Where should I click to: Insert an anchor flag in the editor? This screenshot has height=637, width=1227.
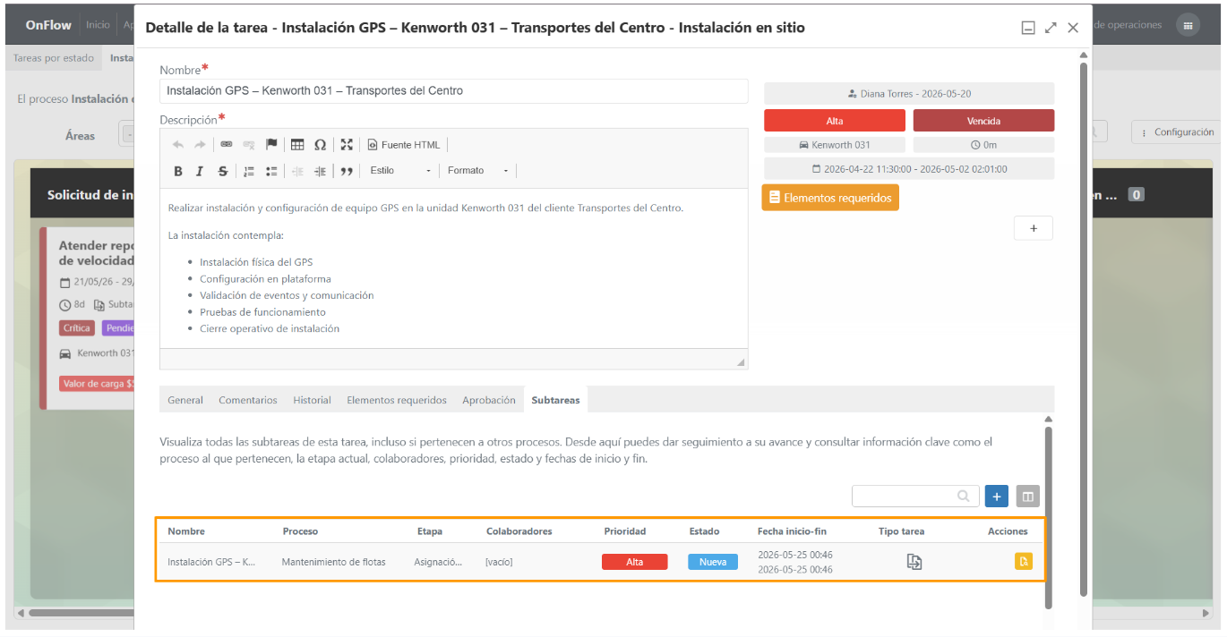[x=271, y=145]
